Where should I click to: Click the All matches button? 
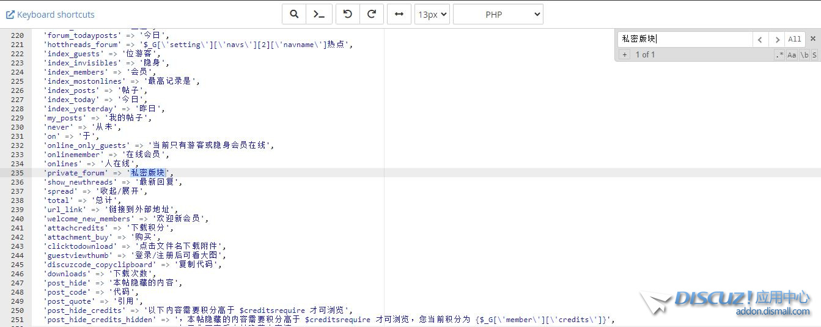[794, 39]
